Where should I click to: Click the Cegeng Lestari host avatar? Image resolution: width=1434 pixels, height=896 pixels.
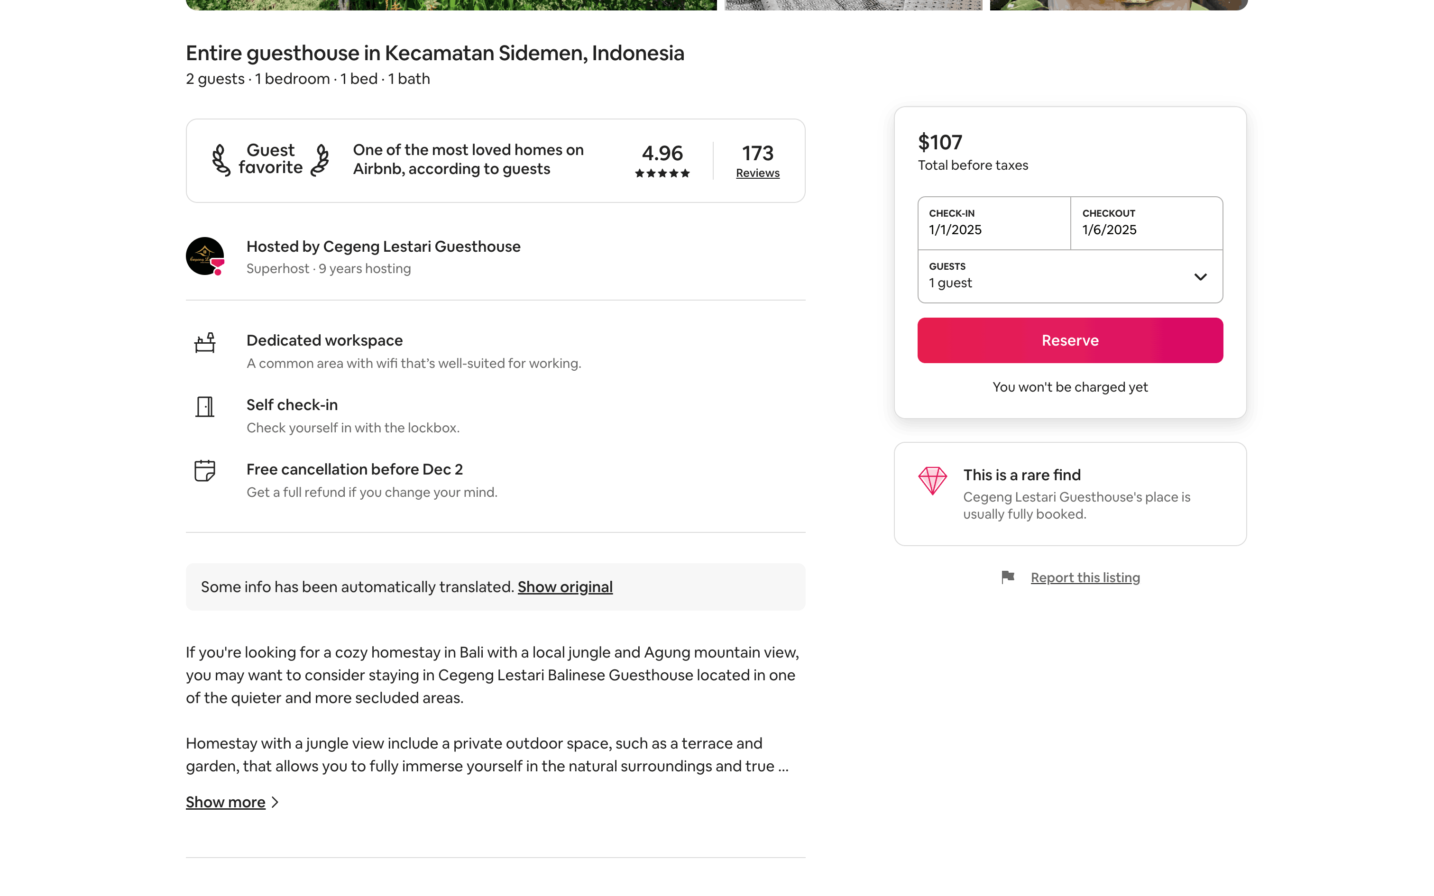point(204,256)
